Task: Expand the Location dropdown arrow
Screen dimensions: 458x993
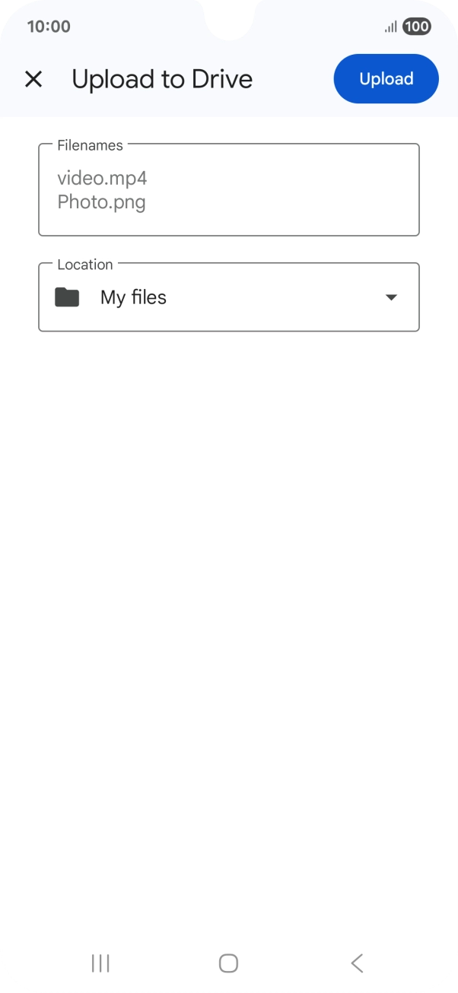Action: click(391, 297)
